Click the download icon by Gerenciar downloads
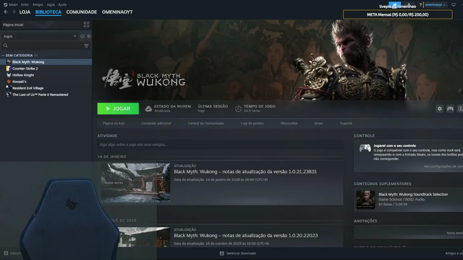This screenshot has height=260, width=463. coord(222,253)
